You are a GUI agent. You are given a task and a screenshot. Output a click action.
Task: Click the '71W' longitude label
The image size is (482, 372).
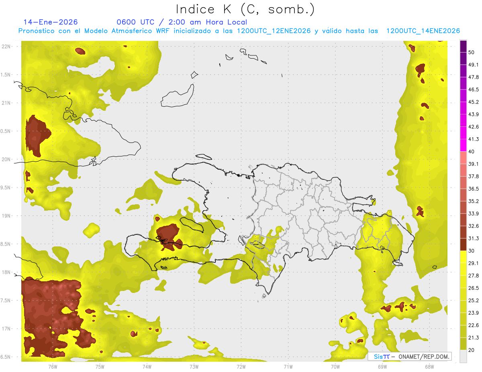pos(288,367)
